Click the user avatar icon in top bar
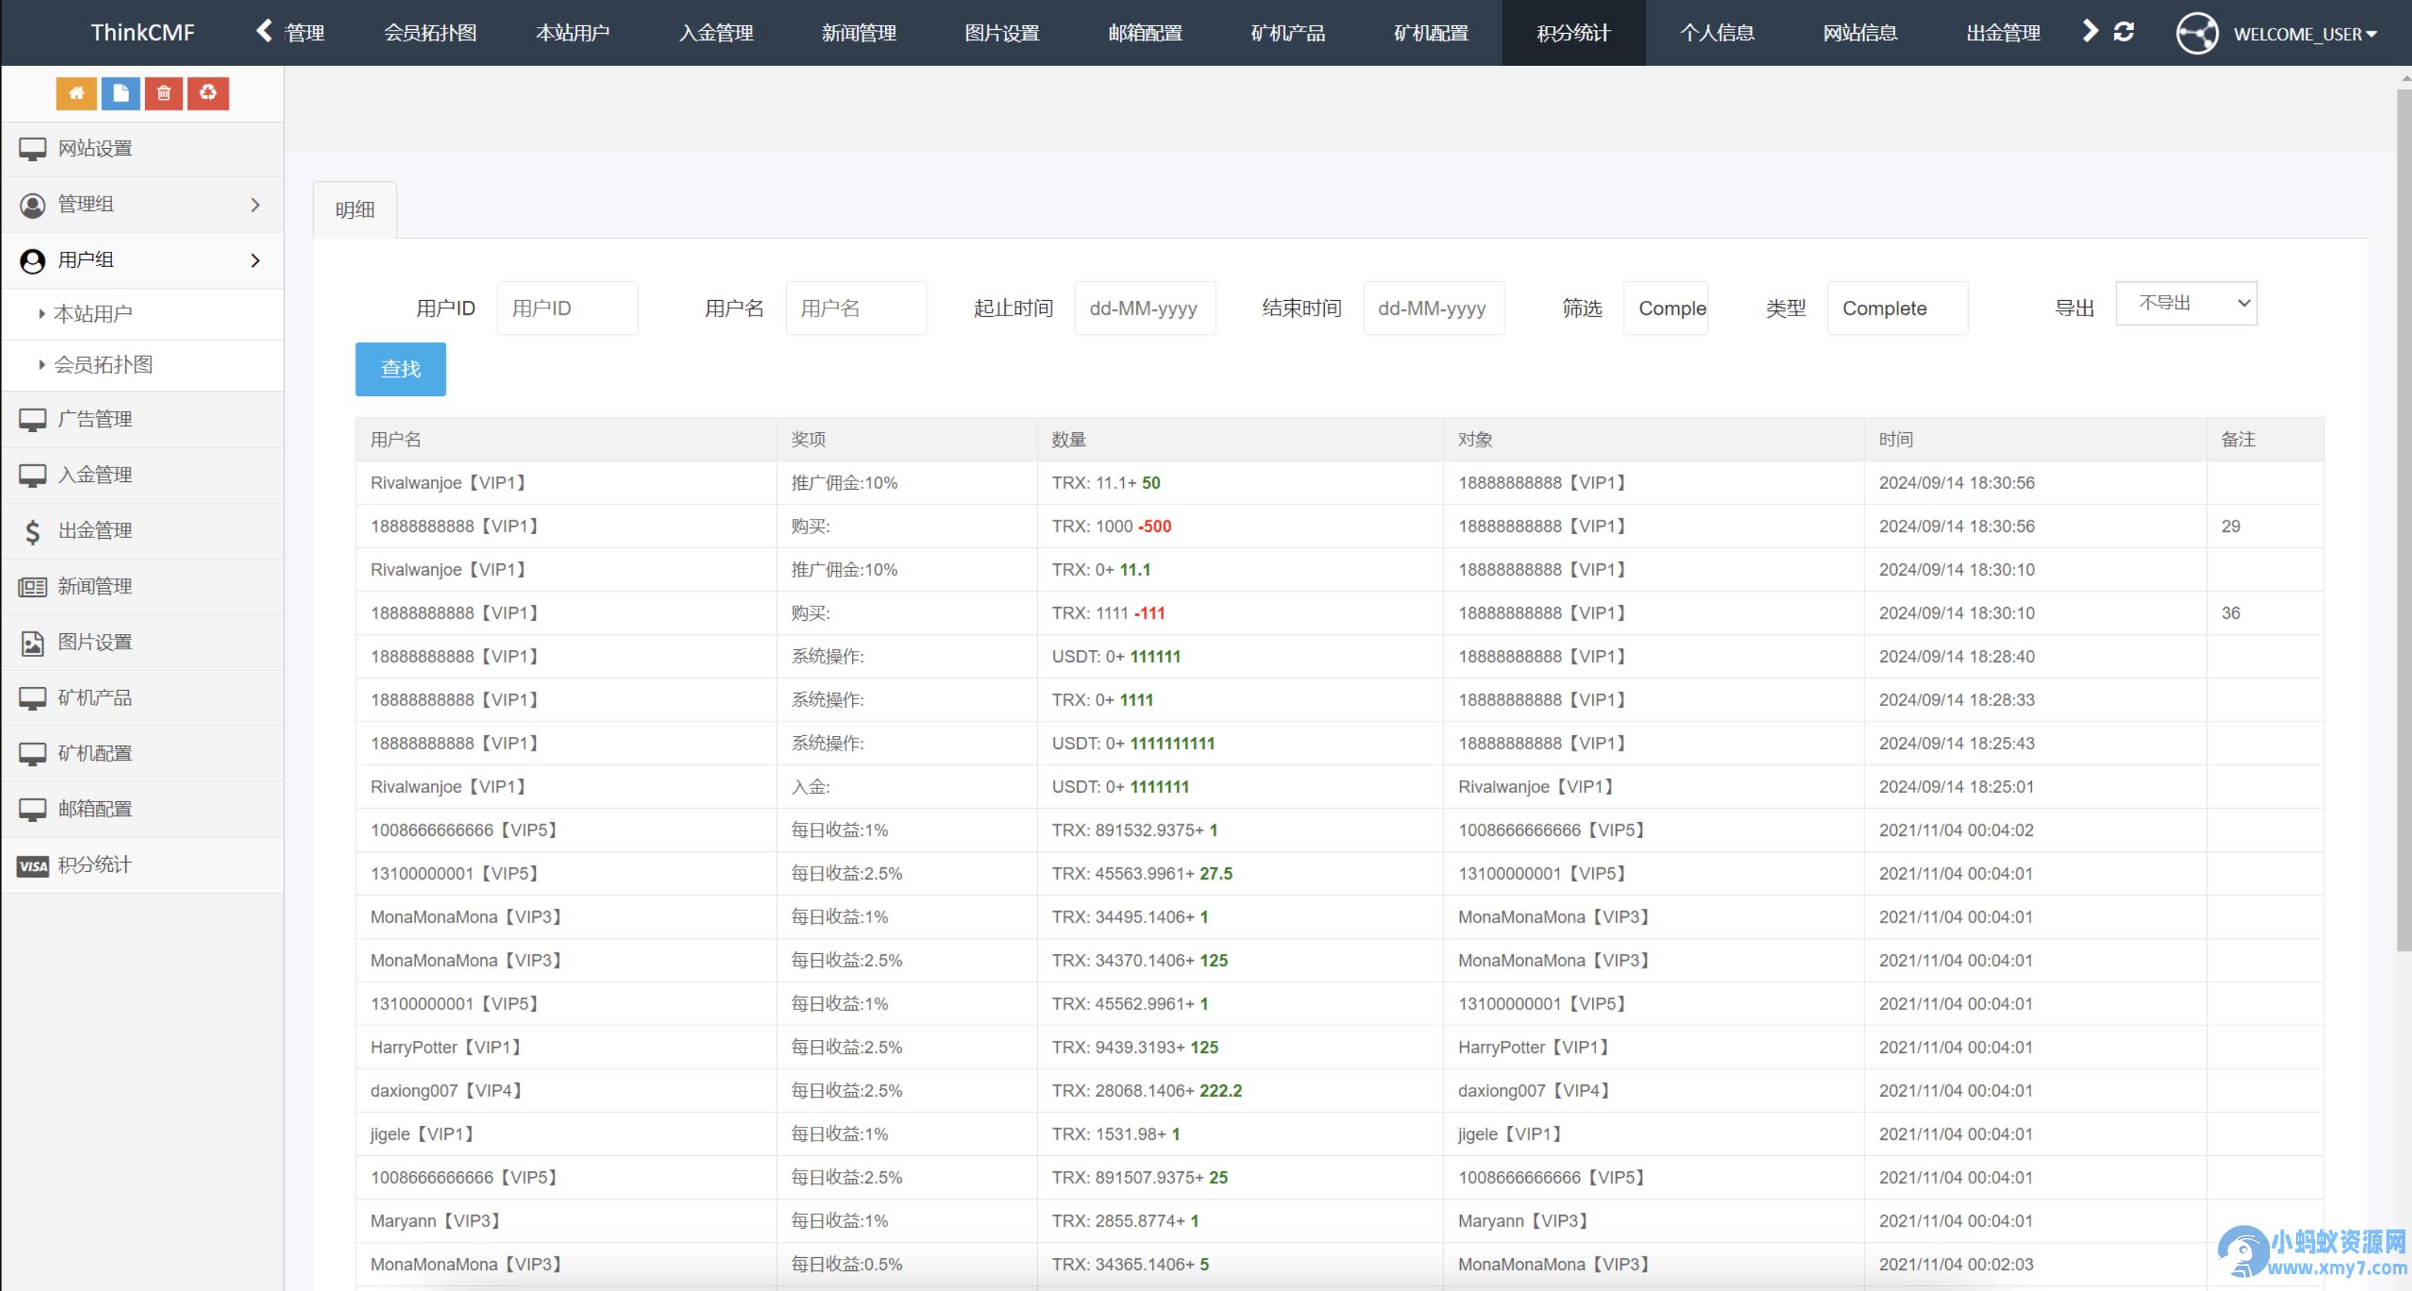 coord(2196,34)
